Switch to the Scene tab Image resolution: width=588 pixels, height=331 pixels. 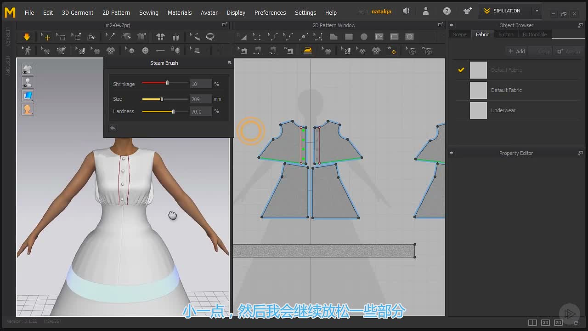[x=459, y=34]
